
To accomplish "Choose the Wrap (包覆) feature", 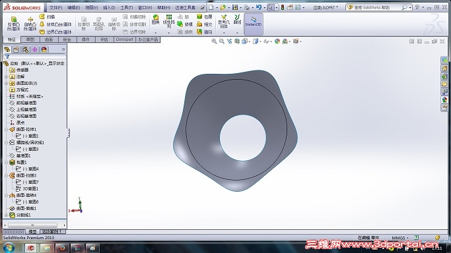I will [205, 16].
